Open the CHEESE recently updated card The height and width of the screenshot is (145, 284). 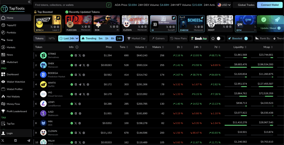tap(191, 24)
